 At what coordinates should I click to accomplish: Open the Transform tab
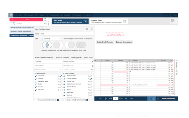53,15
